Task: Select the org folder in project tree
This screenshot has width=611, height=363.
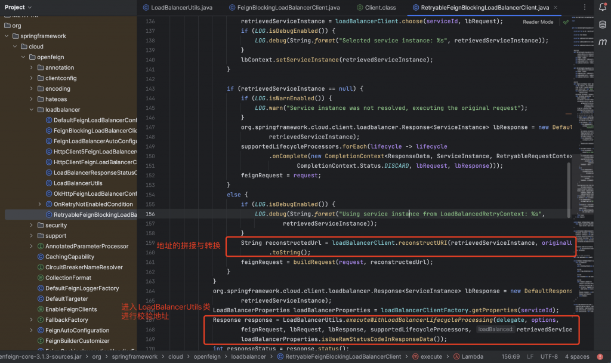Action: 13,25
